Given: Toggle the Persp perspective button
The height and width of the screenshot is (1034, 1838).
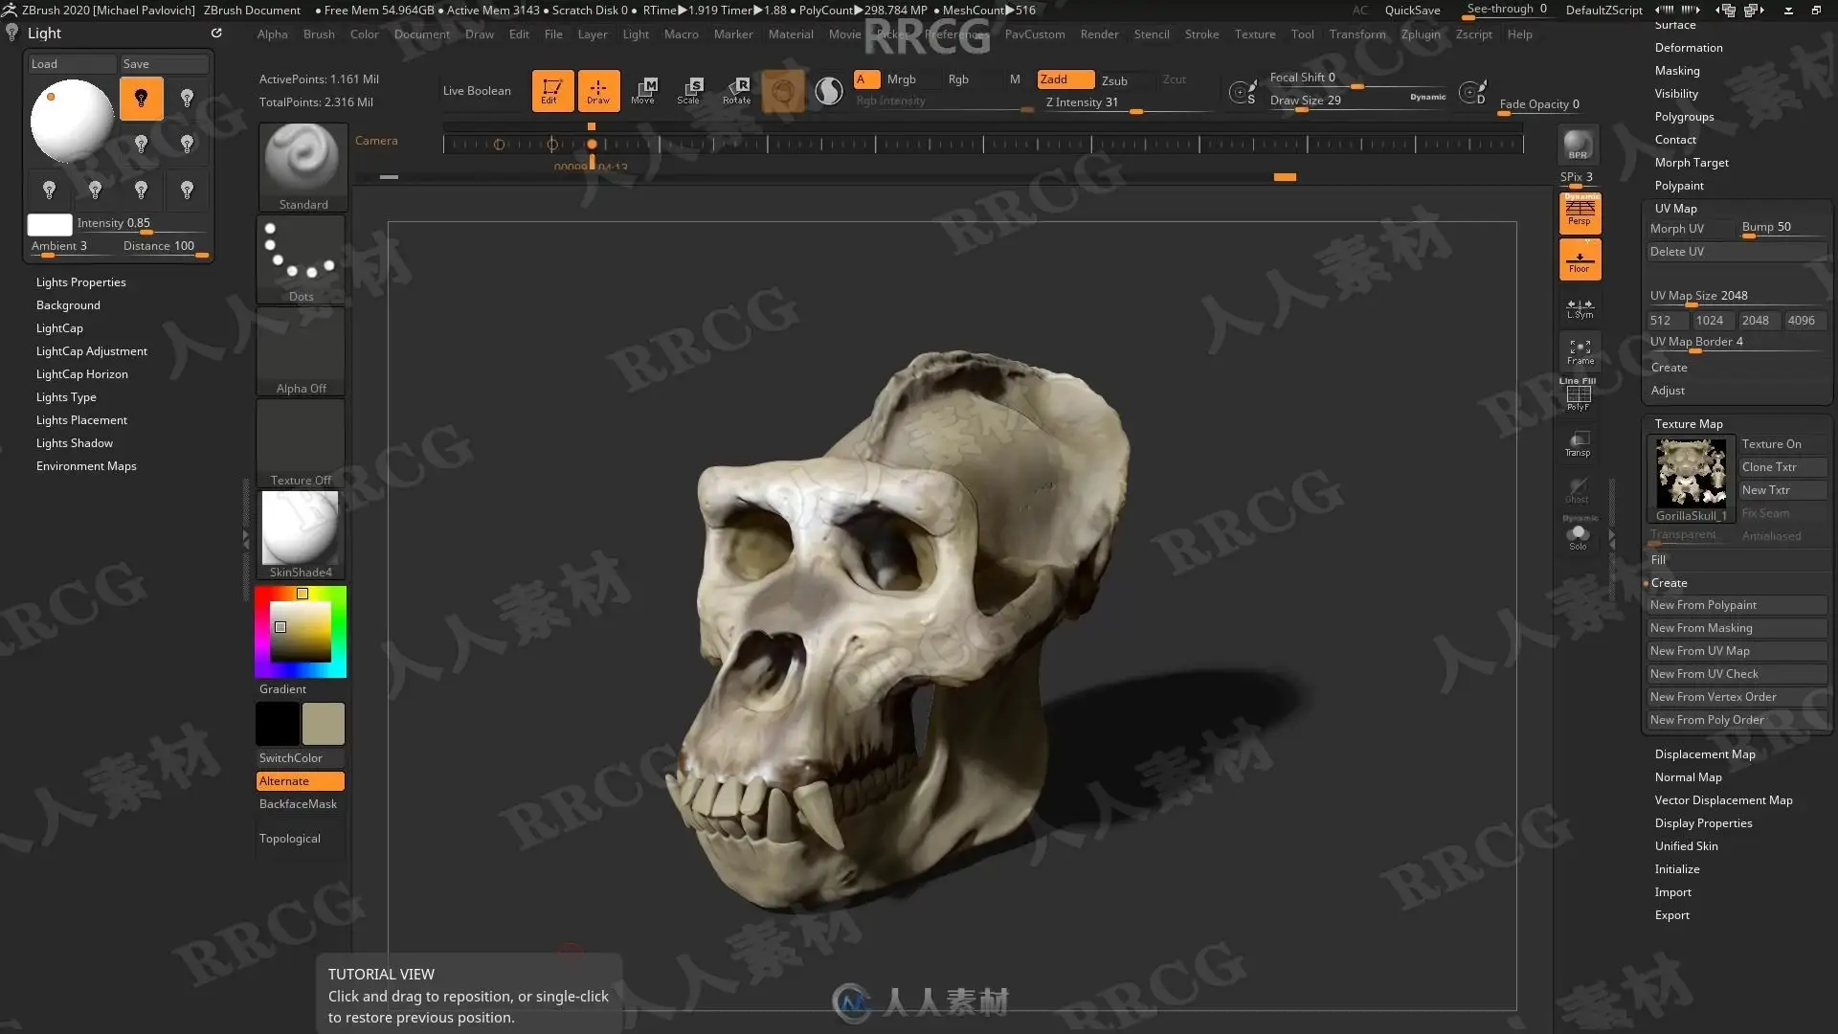Looking at the screenshot, I should 1580,213.
